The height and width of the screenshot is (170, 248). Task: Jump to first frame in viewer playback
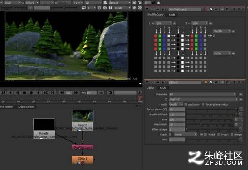coord(3,93)
